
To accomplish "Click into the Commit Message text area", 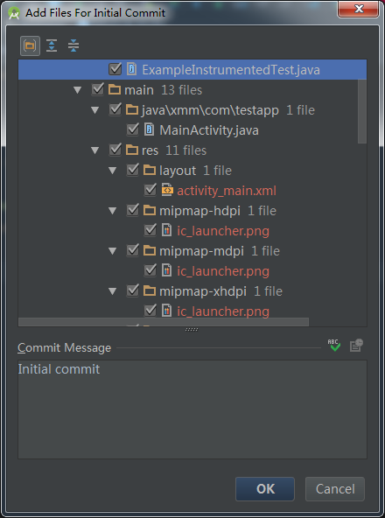I will 192,409.
